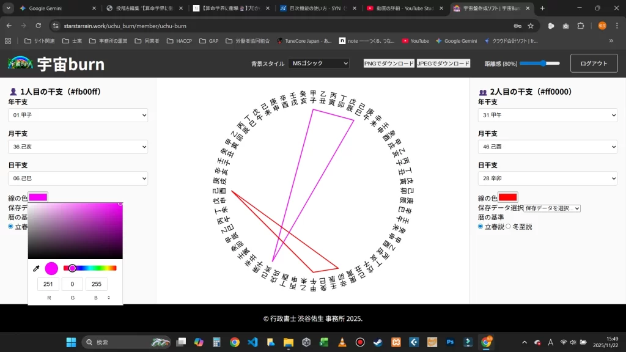
Task: Click the PNGでダウンロード button
Action: pos(389,64)
